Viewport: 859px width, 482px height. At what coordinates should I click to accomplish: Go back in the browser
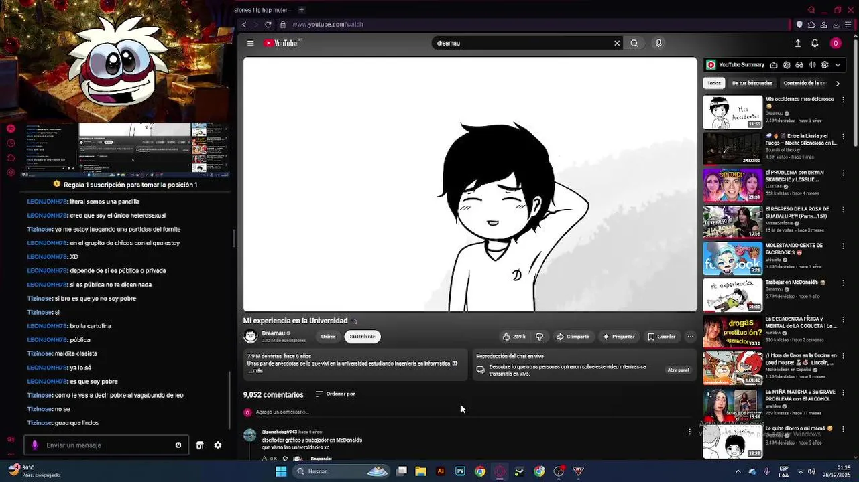(244, 25)
